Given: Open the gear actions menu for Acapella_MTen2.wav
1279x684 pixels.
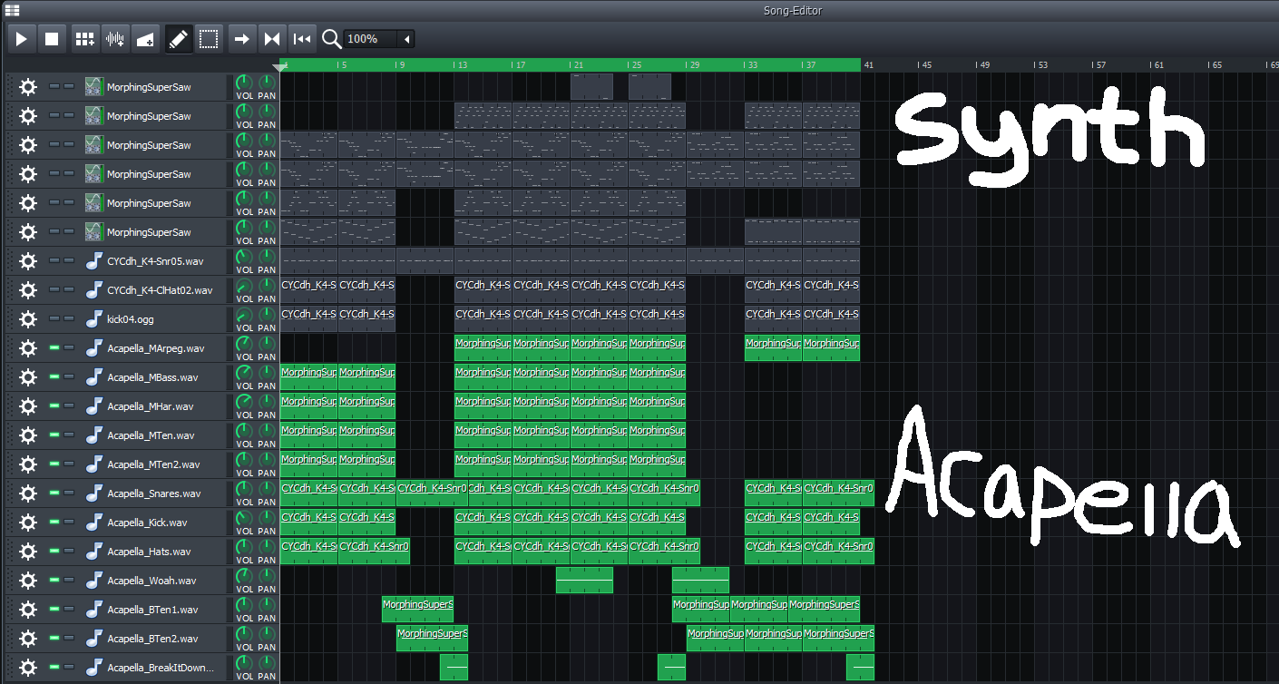Looking at the screenshot, I should pyautogui.click(x=28, y=464).
